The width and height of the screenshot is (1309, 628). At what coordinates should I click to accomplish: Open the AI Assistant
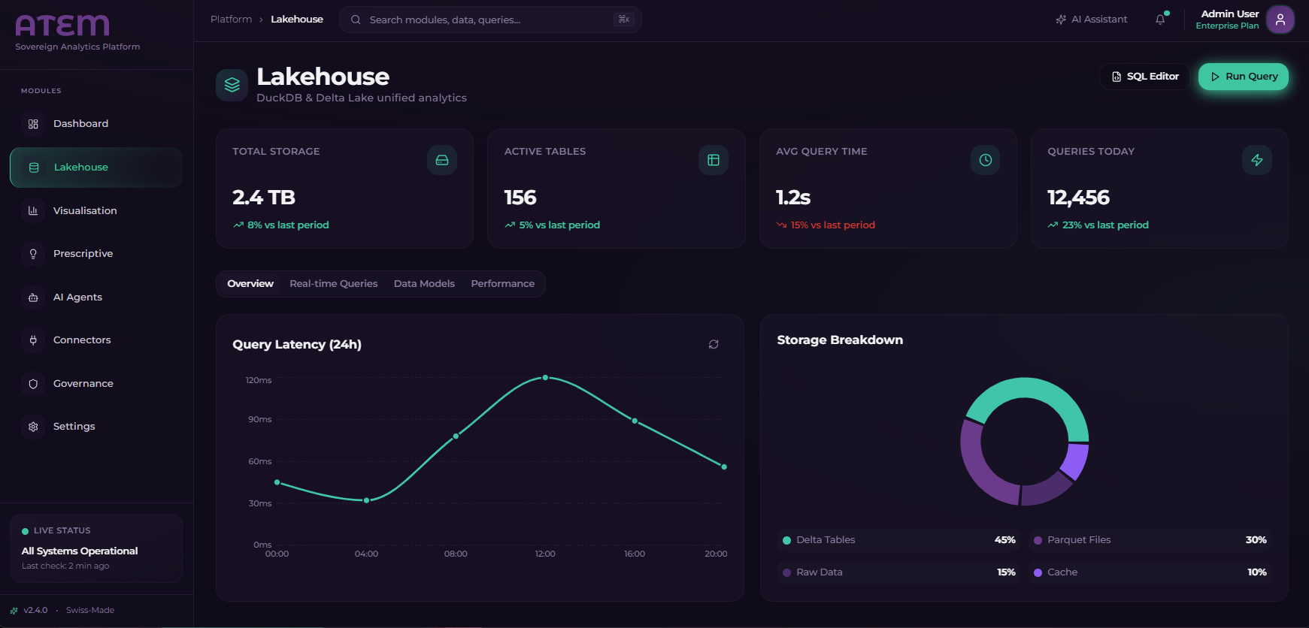click(x=1092, y=20)
